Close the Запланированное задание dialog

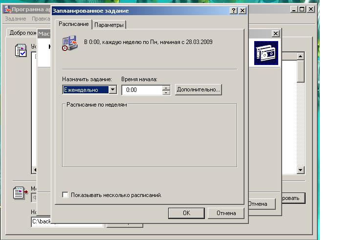pos(242,11)
